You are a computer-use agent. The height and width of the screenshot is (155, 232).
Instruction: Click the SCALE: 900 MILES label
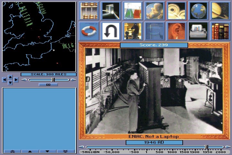pos(49,74)
